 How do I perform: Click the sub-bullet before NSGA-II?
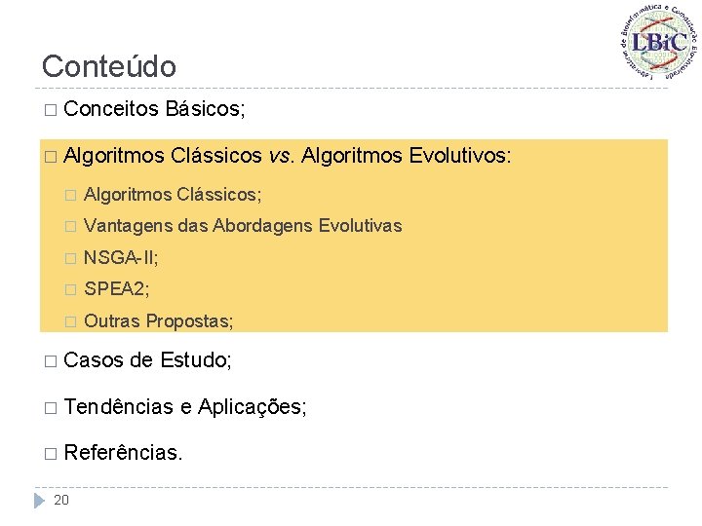(67, 258)
